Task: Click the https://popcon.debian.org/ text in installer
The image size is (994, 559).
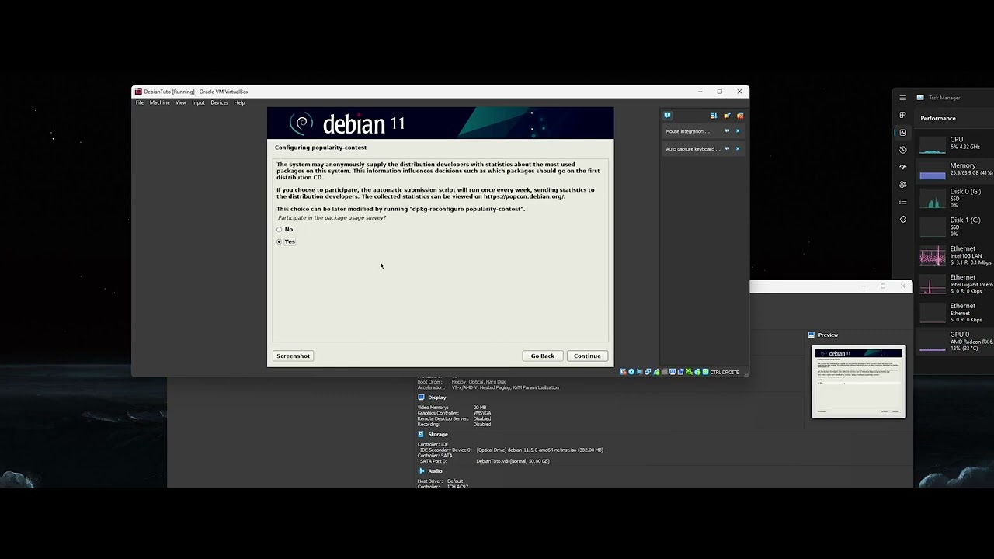Action: 523,196
